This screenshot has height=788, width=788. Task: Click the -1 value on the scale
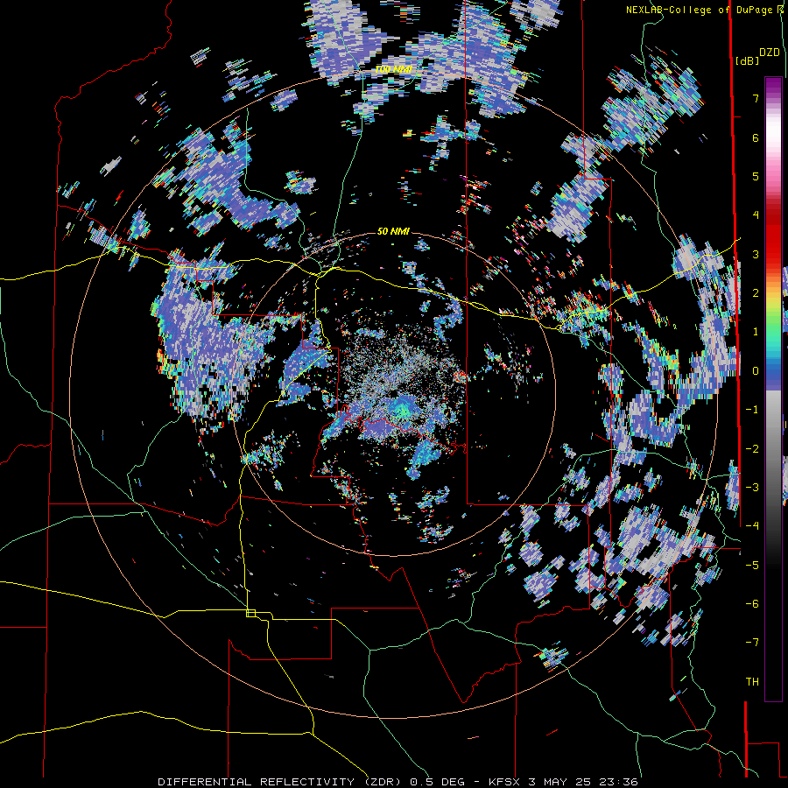[x=752, y=410]
